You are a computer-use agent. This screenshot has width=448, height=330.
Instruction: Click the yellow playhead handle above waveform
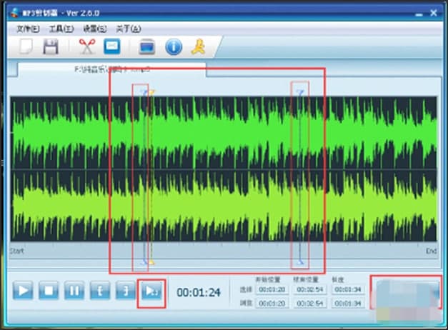(151, 92)
